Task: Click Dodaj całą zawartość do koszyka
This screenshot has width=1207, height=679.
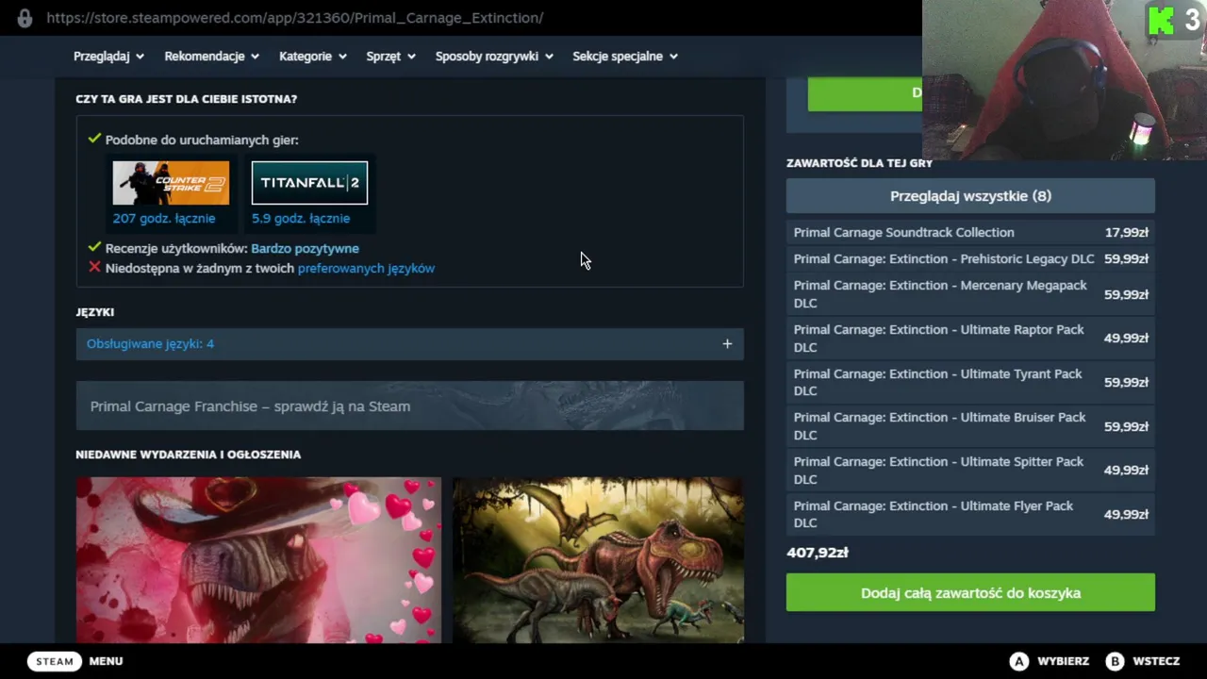Action: point(970,593)
